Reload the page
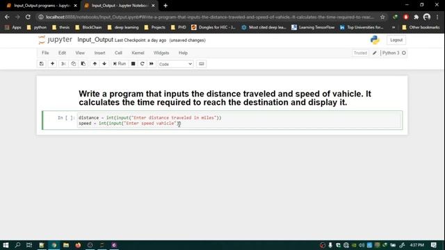445x250 pixels. [28, 17]
